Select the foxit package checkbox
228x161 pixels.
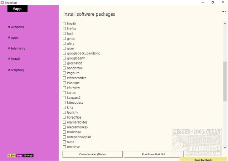(64, 33)
